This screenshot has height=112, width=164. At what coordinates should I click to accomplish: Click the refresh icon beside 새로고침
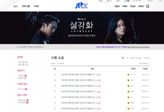click(58, 64)
